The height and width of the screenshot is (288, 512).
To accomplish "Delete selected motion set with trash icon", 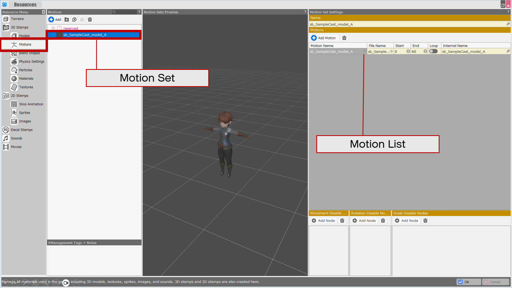I will click(90, 19).
